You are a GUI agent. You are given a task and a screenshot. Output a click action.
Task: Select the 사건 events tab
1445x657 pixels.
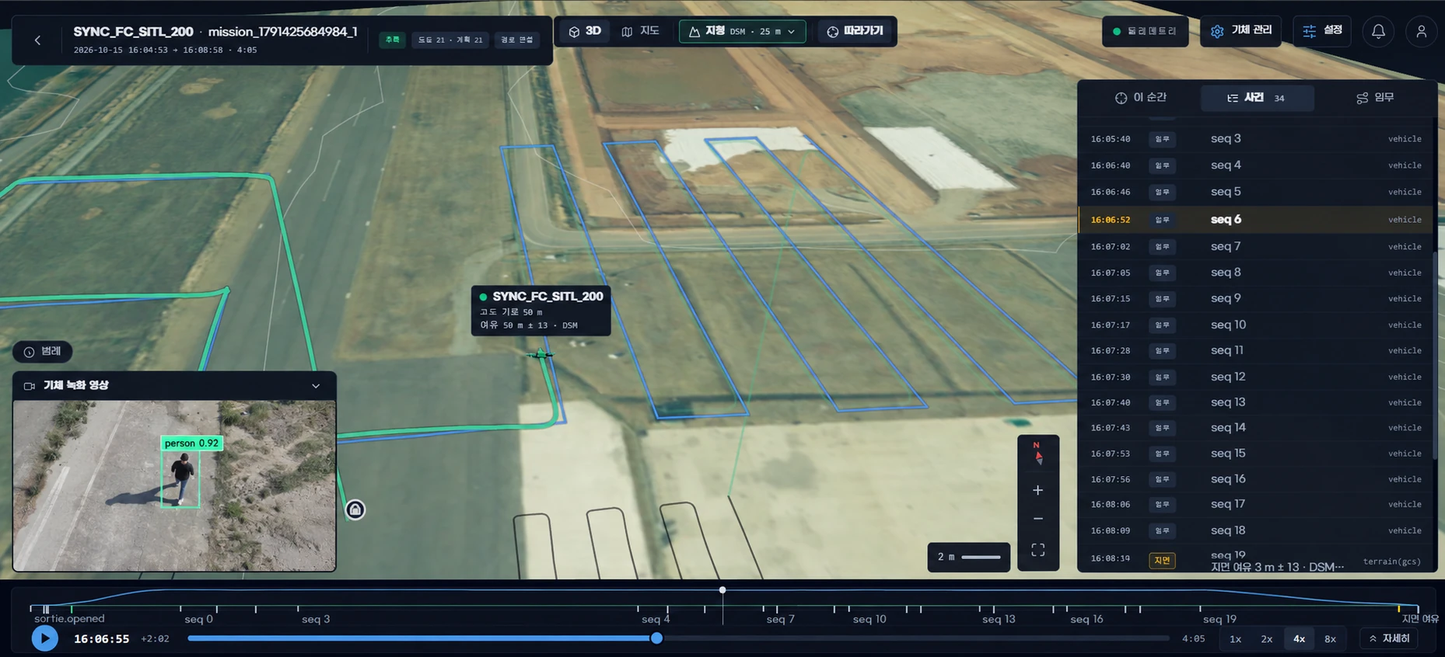(x=1257, y=98)
